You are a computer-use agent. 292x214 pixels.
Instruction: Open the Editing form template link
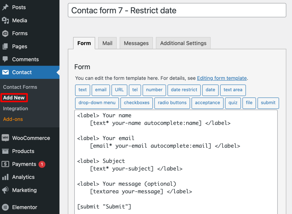(x=222, y=78)
